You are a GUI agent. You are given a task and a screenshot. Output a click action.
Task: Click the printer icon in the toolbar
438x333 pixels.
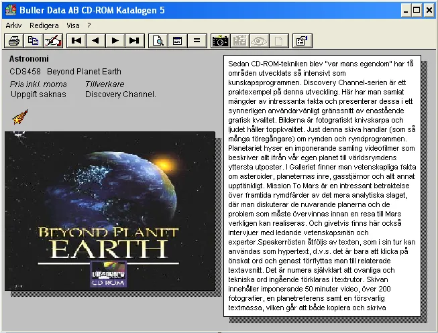14,41
